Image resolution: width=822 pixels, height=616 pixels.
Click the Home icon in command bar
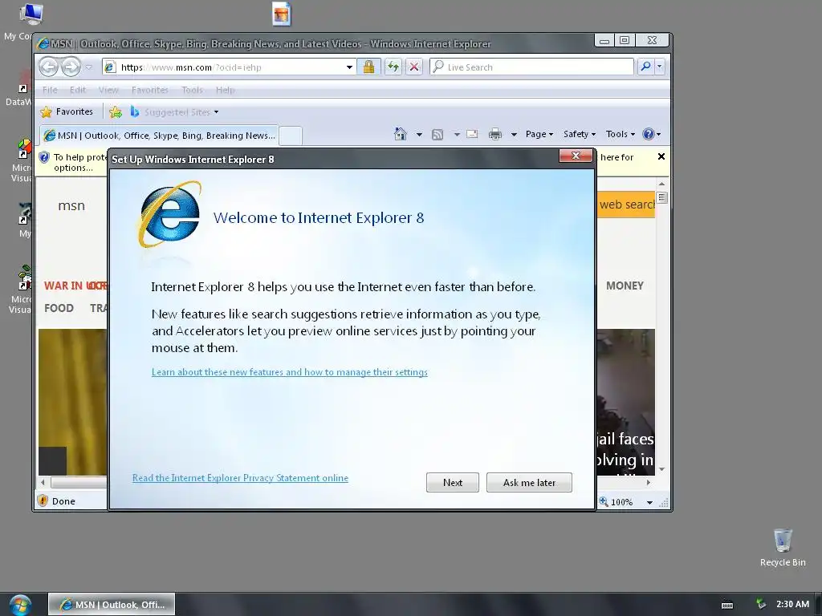coord(401,134)
